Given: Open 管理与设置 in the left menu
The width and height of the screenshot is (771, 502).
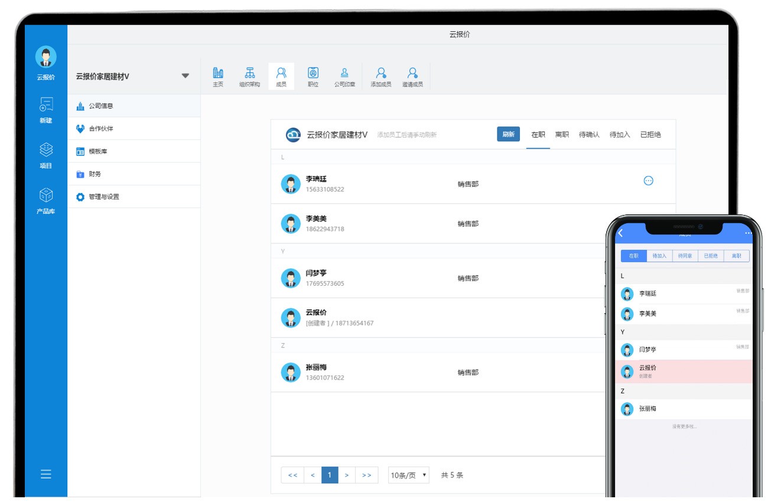Looking at the screenshot, I should pyautogui.click(x=103, y=197).
